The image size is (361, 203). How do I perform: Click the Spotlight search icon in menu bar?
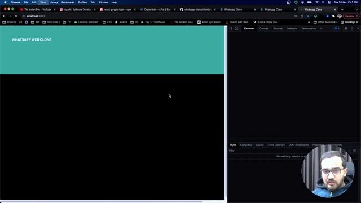click(323, 2)
